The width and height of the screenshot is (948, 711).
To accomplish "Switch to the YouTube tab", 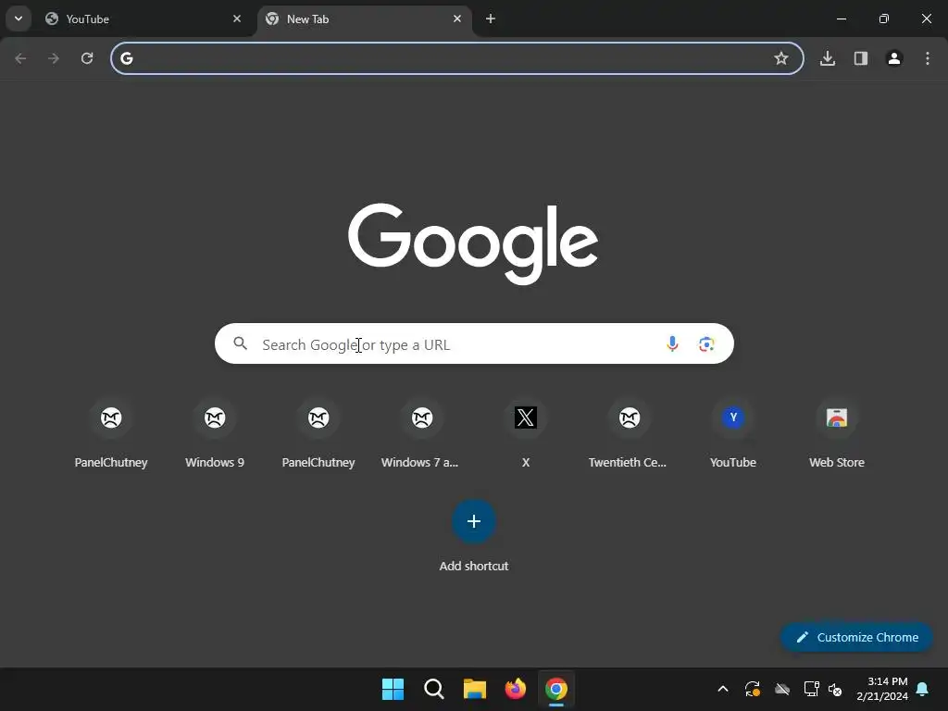I will click(143, 19).
